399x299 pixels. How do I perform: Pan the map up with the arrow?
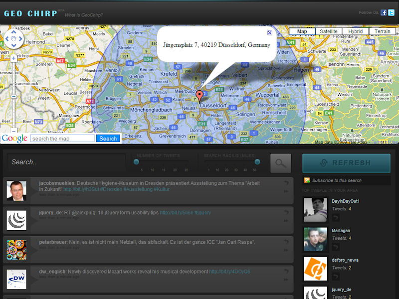tap(14, 32)
